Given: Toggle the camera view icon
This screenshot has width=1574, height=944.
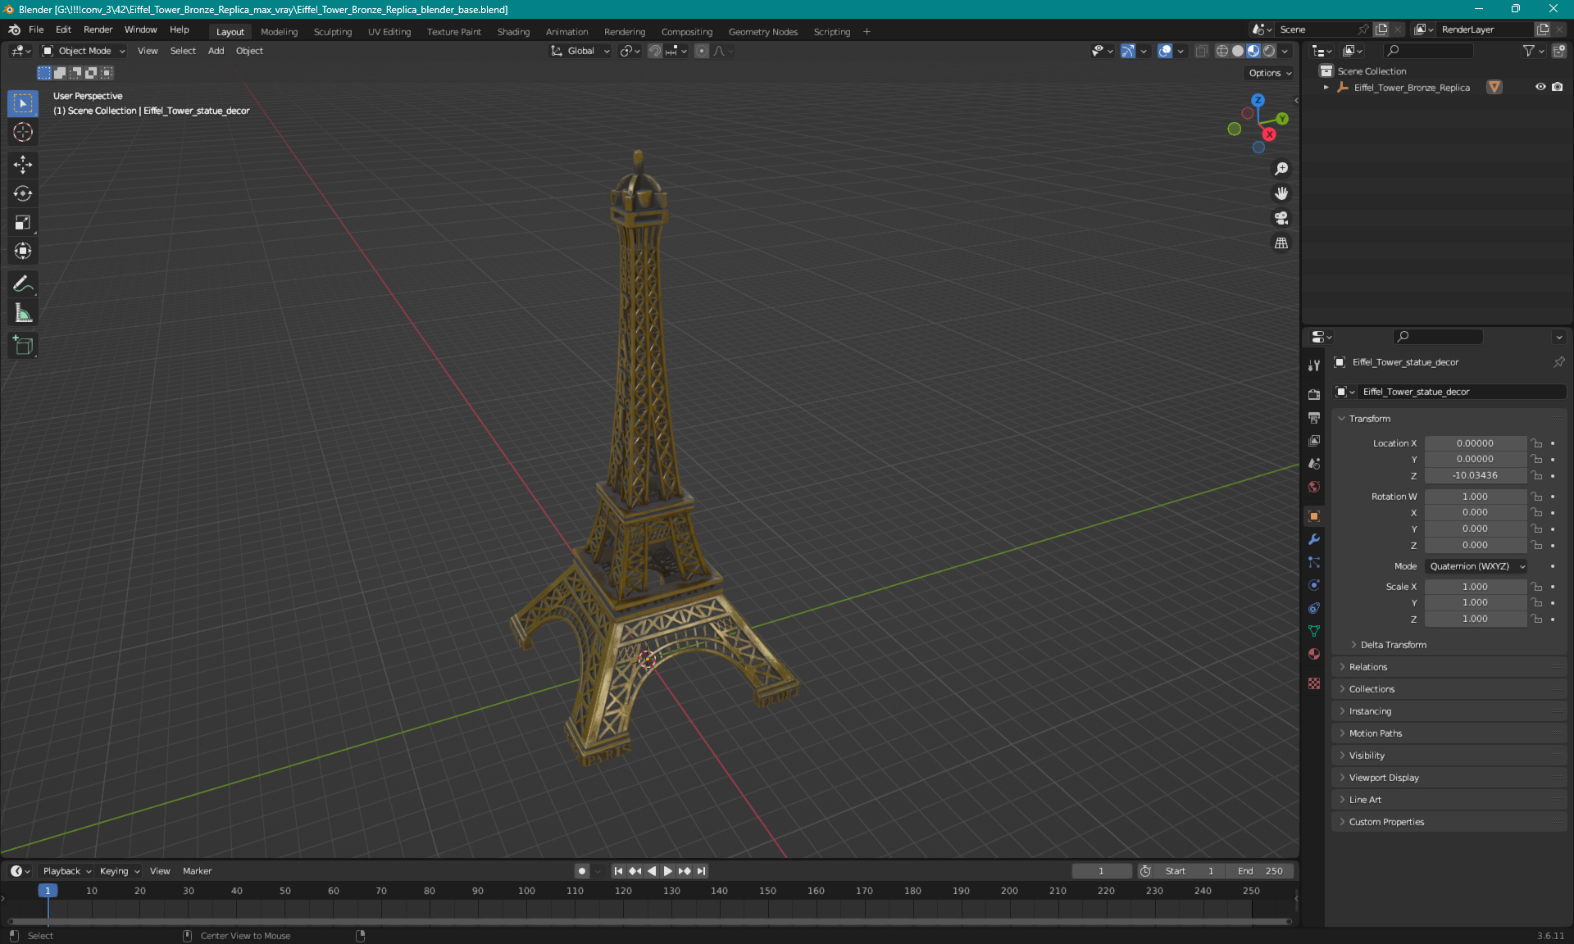Looking at the screenshot, I should (x=1281, y=218).
